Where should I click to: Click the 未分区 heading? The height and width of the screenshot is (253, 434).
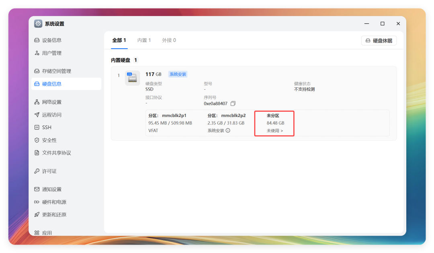point(273,115)
